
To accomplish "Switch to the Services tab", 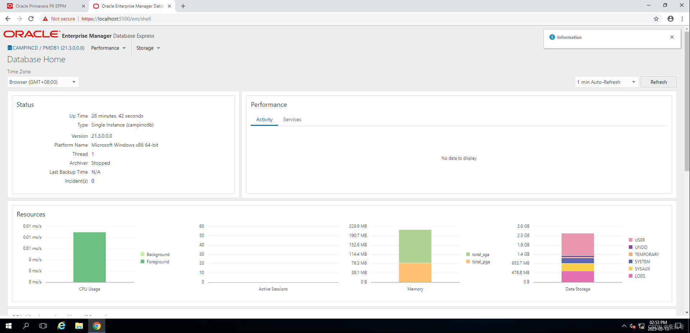I will tap(292, 119).
